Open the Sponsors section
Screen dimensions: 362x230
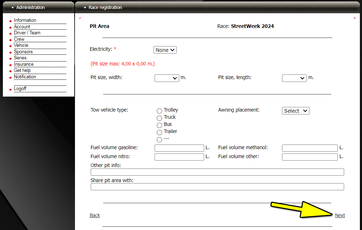point(23,52)
